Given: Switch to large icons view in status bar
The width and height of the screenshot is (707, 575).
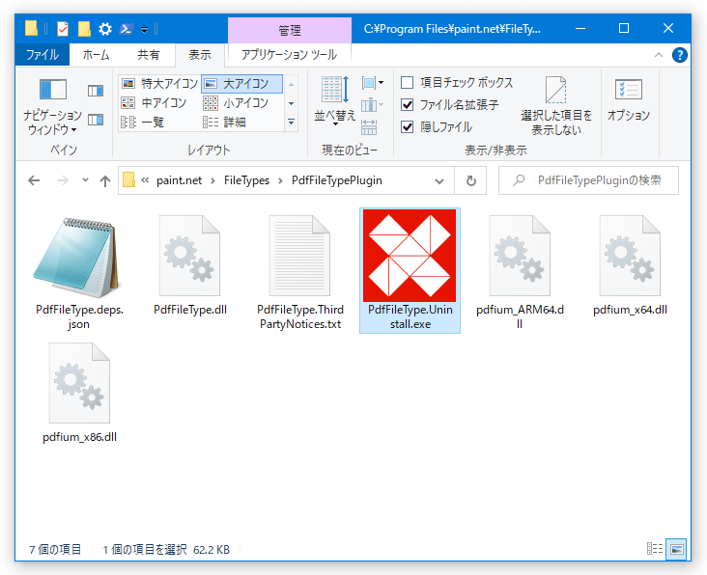Looking at the screenshot, I should tap(676, 549).
